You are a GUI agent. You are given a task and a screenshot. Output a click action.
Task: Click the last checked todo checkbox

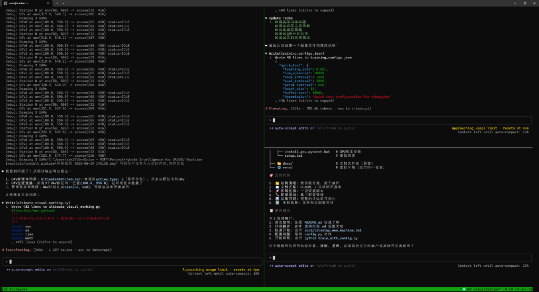tap(276, 38)
